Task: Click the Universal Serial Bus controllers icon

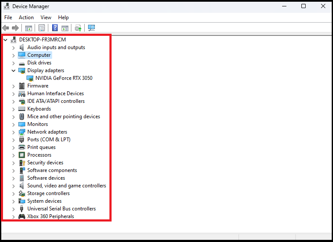Action: (21, 209)
